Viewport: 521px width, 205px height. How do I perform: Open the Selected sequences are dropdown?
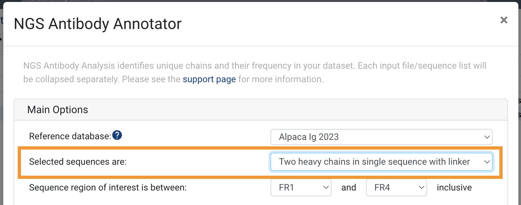click(382, 162)
